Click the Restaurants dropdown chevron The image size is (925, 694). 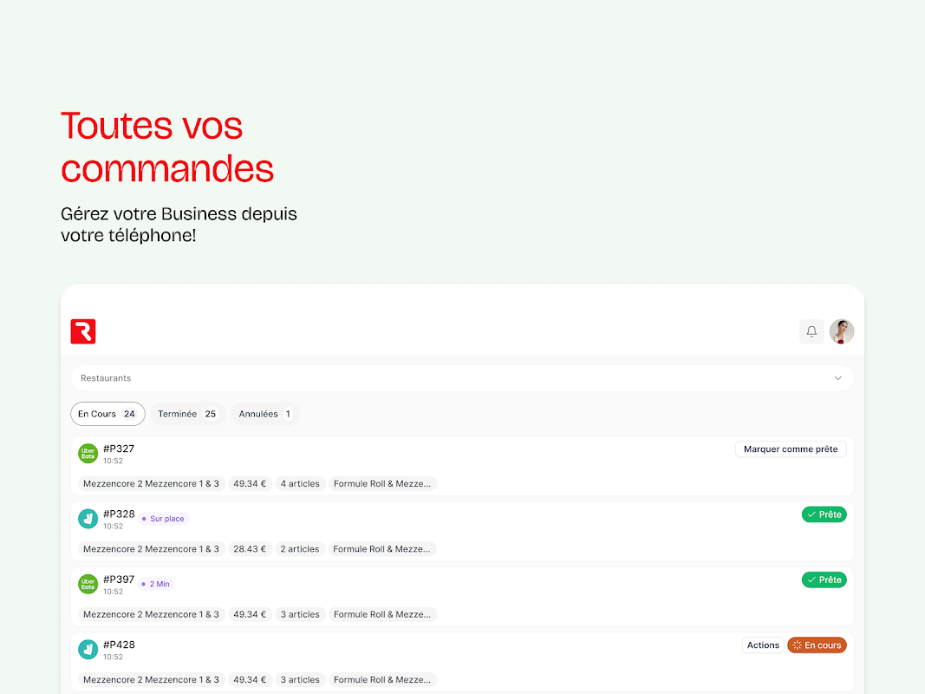click(837, 378)
